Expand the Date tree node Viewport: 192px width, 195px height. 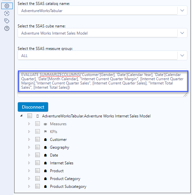[x=29, y=155]
